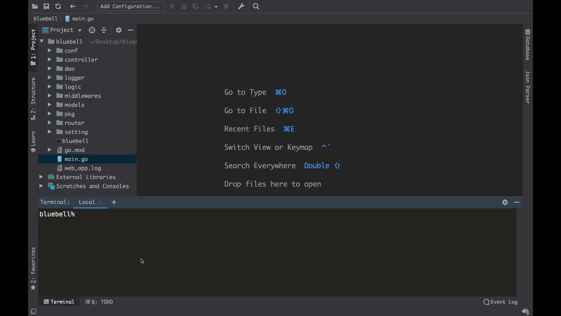Open settings with the wrench icon
The height and width of the screenshot is (316, 561).
(x=241, y=6)
